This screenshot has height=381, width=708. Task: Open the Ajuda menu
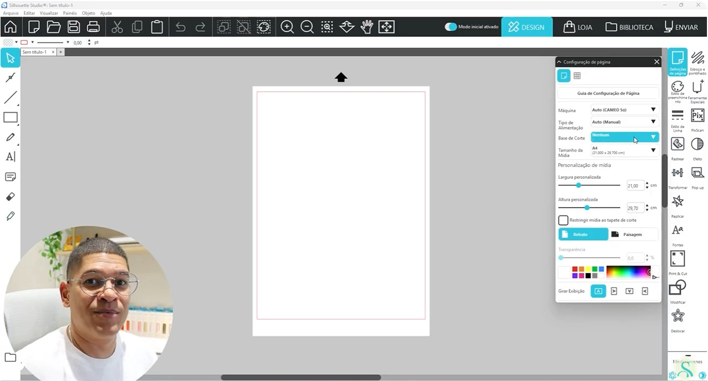click(x=106, y=13)
